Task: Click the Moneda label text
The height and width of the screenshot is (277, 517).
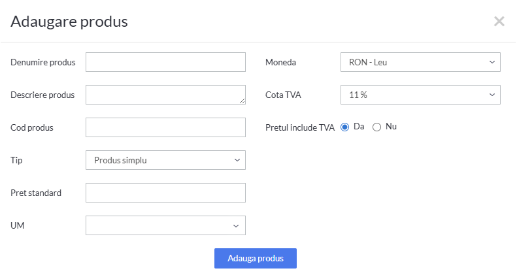Action: tap(280, 63)
